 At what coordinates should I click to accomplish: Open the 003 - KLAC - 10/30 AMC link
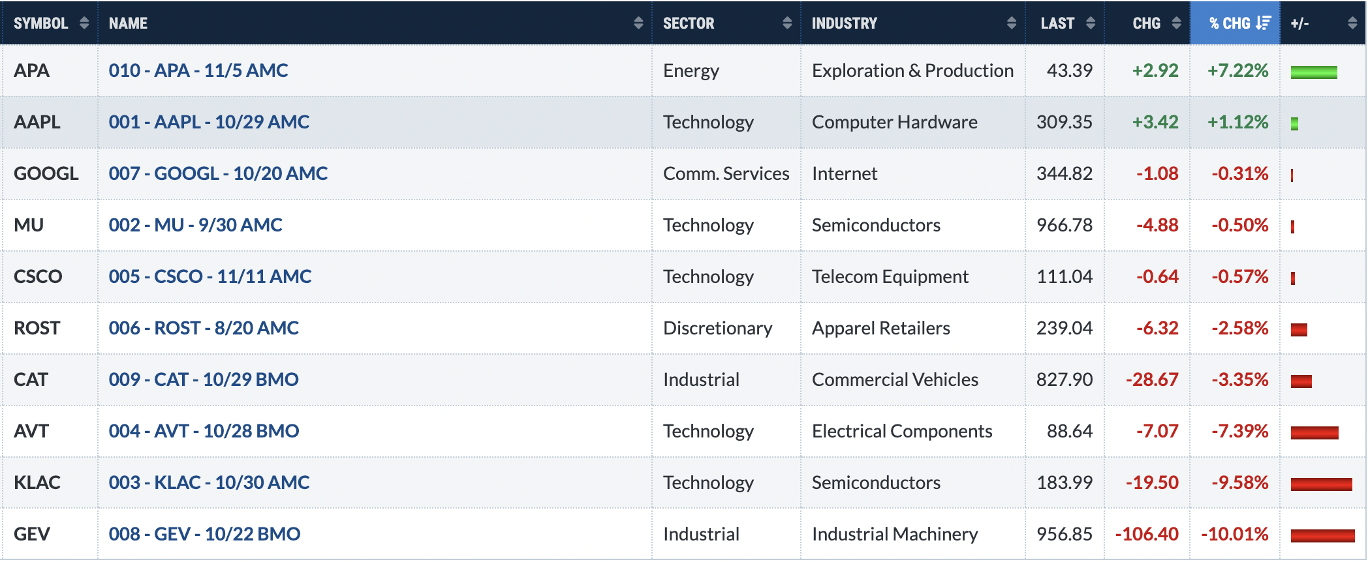pos(209,482)
